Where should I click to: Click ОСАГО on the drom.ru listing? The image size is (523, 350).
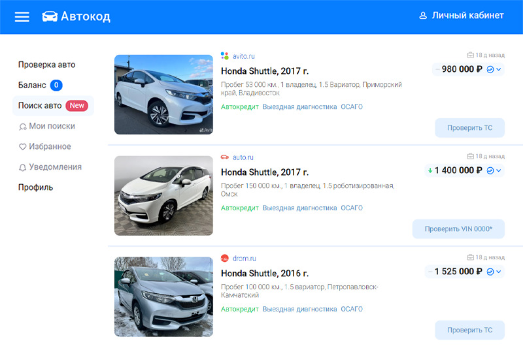(x=352, y=309)
